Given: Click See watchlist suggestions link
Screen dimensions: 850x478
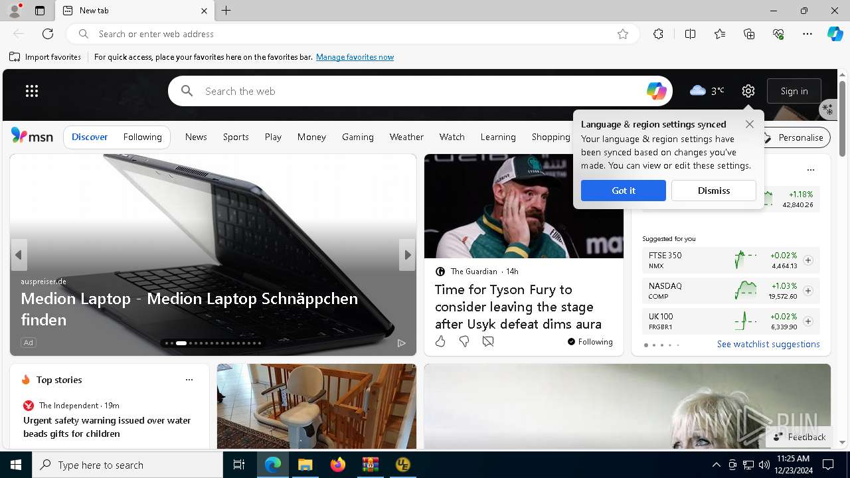Looking at the screenshot, I should (768, 344).
